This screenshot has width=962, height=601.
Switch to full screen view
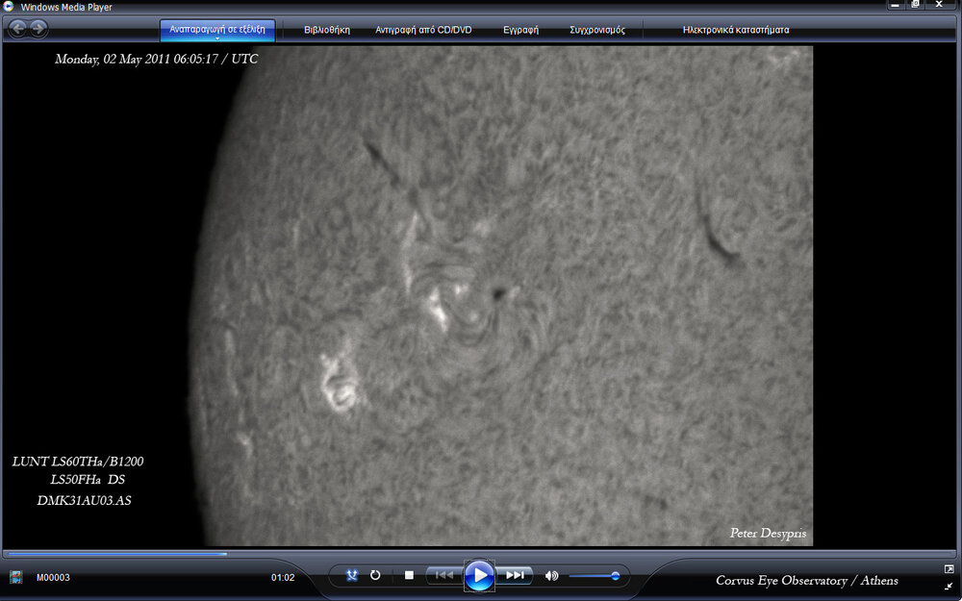(949, 569)
